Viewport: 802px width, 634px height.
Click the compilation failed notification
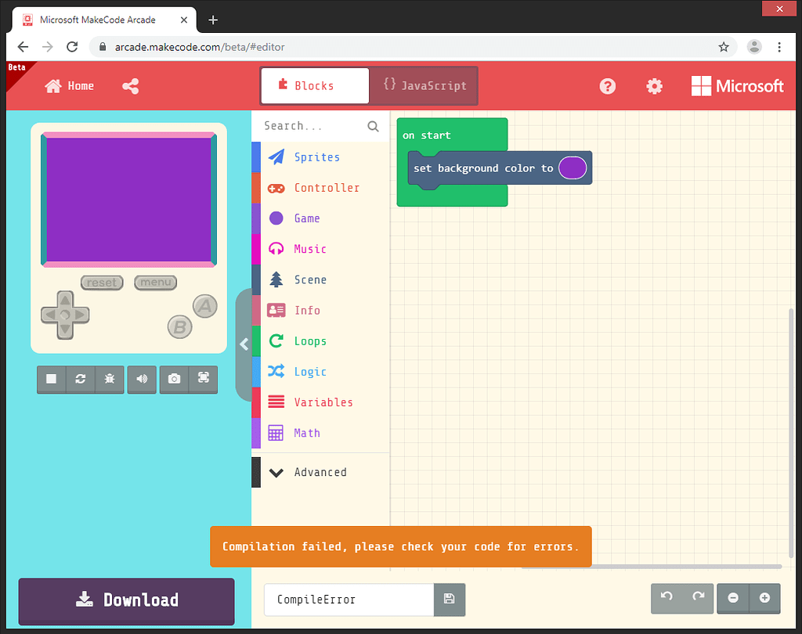tap(401, 546)
